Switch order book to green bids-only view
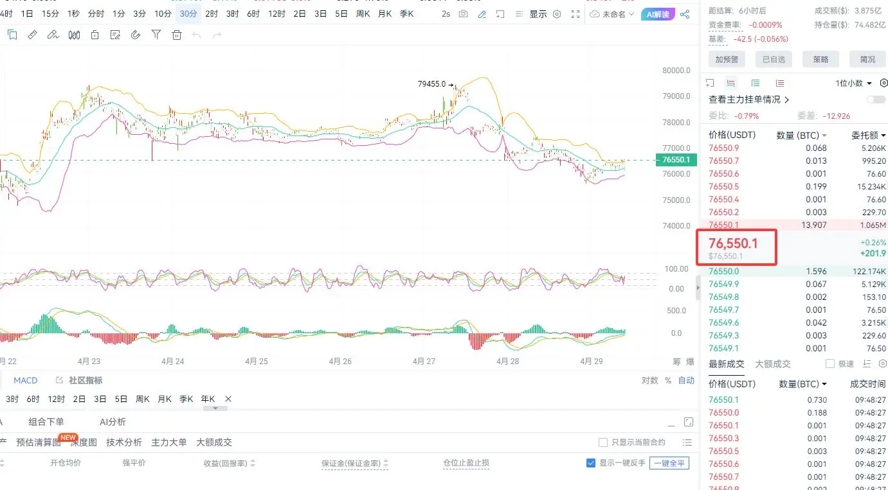 tap(756, 83)
